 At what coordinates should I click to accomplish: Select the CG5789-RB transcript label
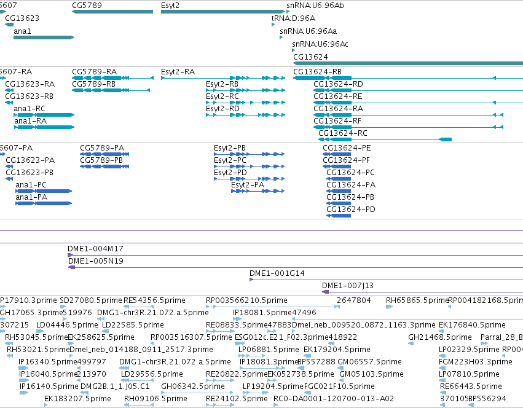[94, 84]
